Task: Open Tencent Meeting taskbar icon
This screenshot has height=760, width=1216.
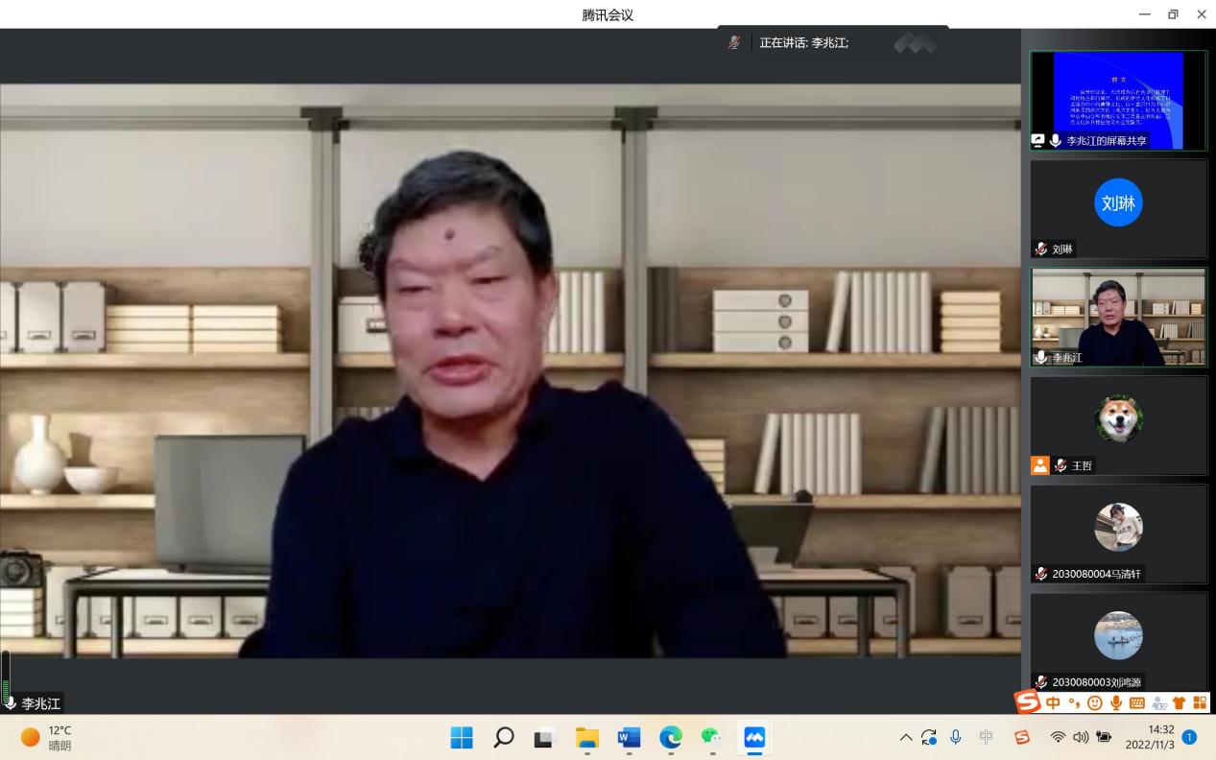Action: pos(754,737)
